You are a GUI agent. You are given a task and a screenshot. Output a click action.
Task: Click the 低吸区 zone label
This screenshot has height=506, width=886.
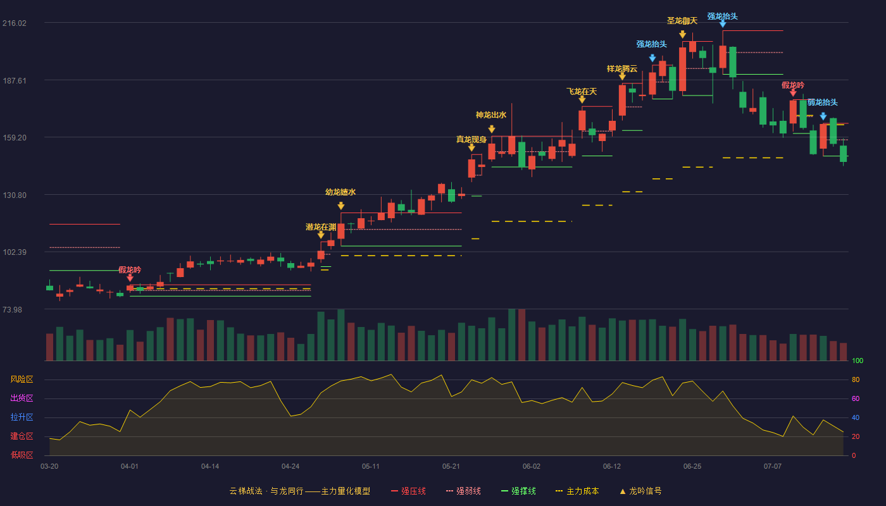(22, 455)
